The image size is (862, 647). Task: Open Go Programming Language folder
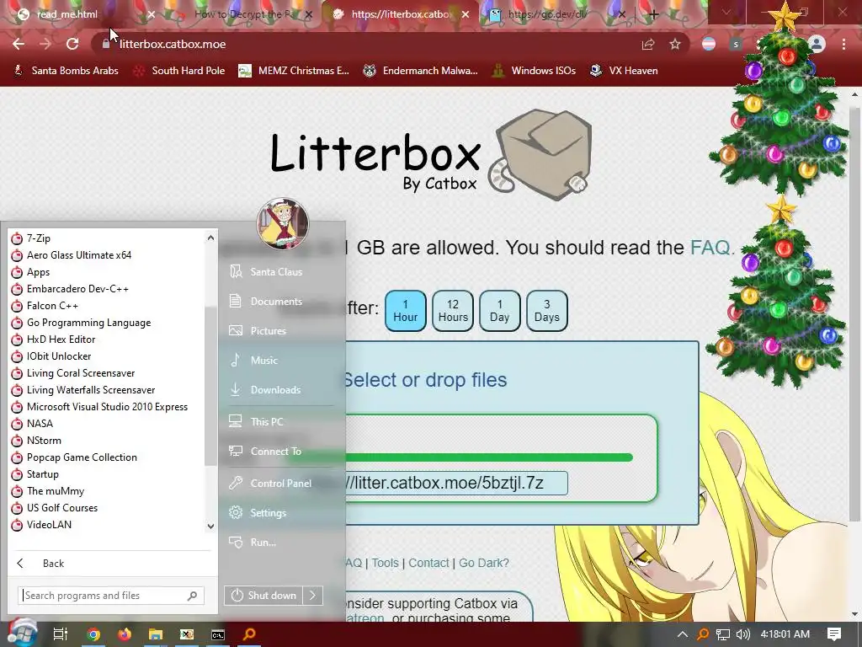(107, 323)
